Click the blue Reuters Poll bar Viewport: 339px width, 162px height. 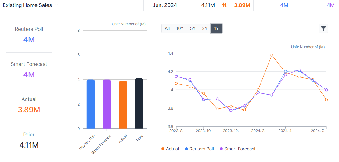[x=91, y=104]
